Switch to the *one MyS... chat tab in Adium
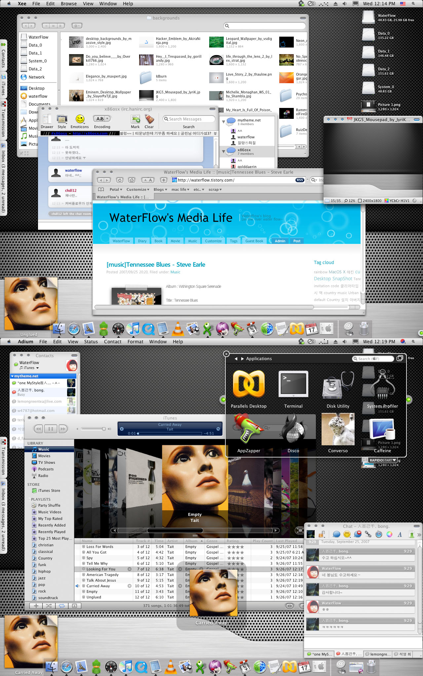 point(319,654)
